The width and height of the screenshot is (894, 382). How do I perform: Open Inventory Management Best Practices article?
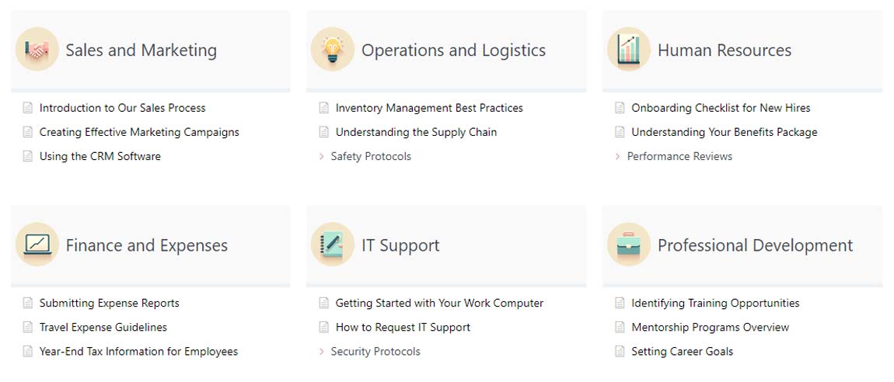click(x=429, y=108)
